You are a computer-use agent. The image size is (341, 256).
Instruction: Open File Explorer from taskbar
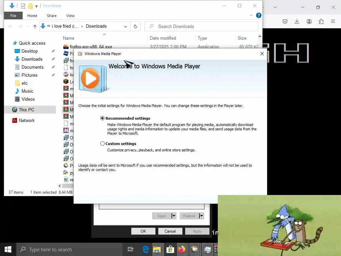pyautogui.click(x=157, y=249)
